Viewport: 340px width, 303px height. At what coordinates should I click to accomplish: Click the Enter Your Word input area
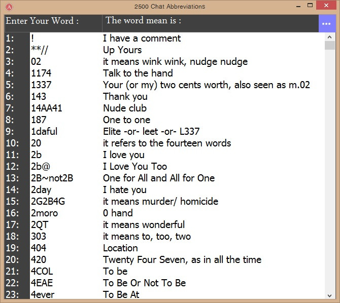pos(53,23)
